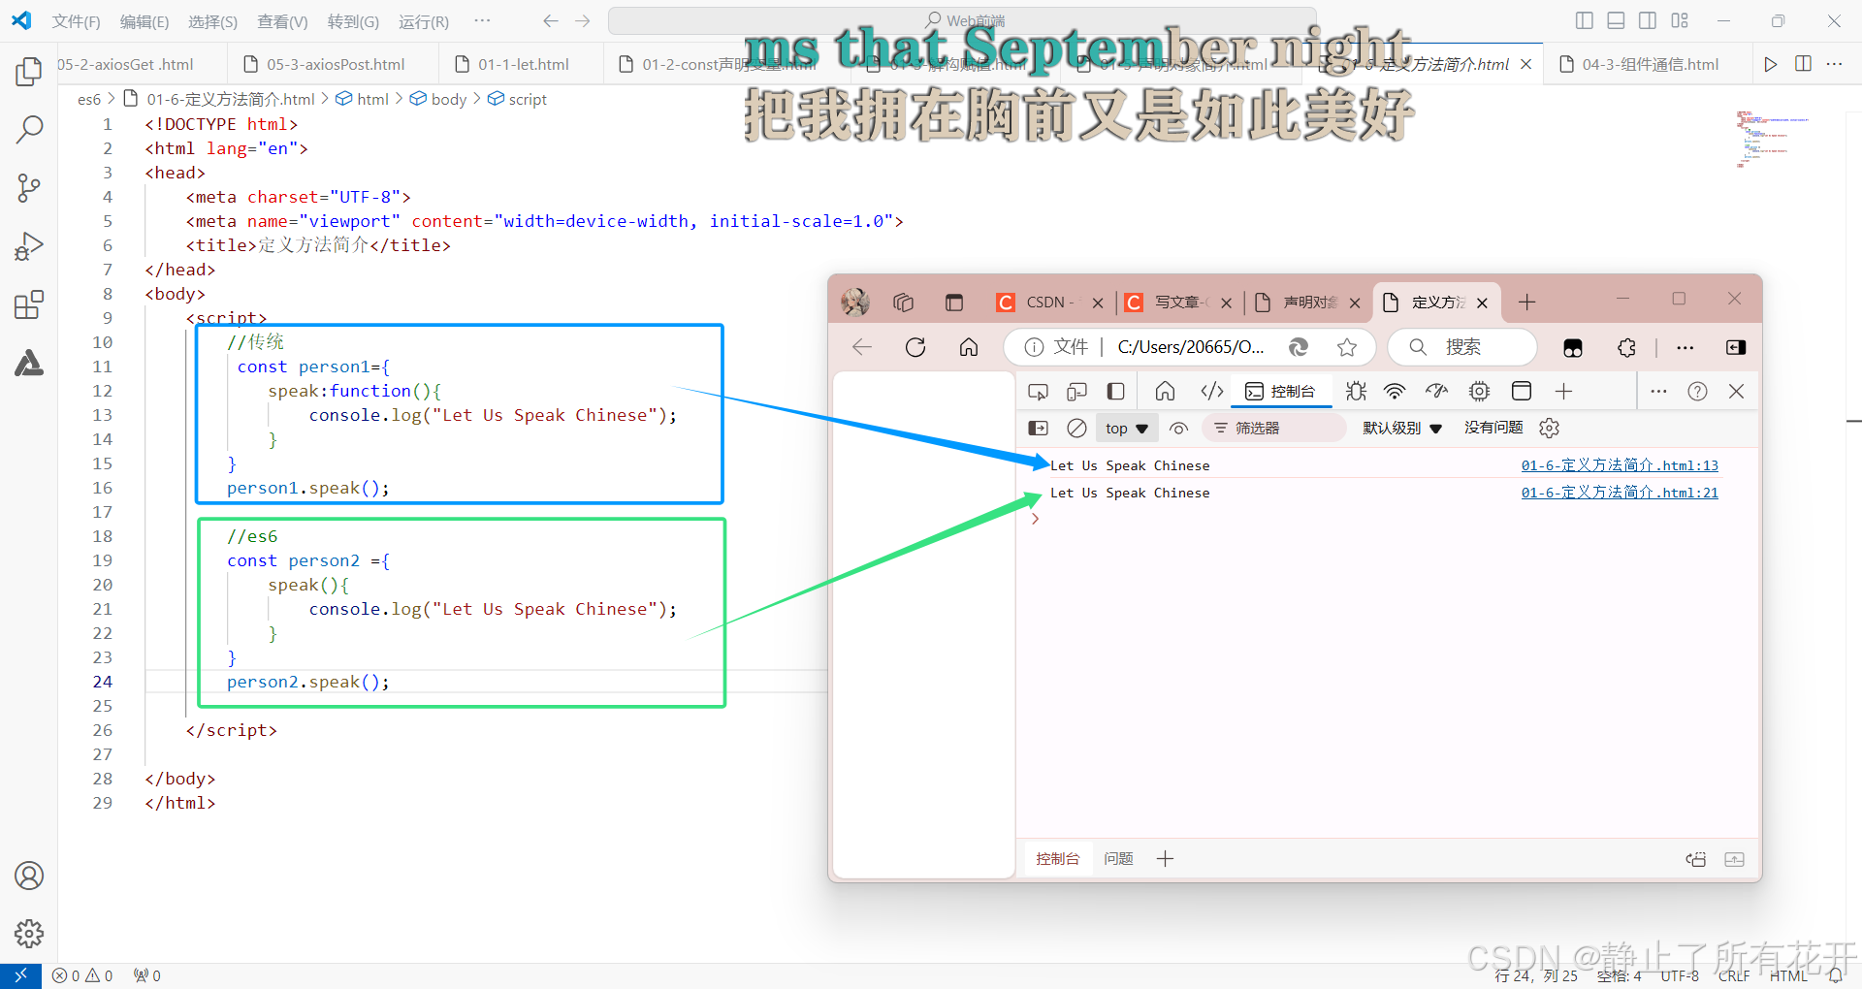Open the Explorer view in VS Code sidebar
Image resolution: width=1862 pixels, height=989 pixels.
(29, 71)
